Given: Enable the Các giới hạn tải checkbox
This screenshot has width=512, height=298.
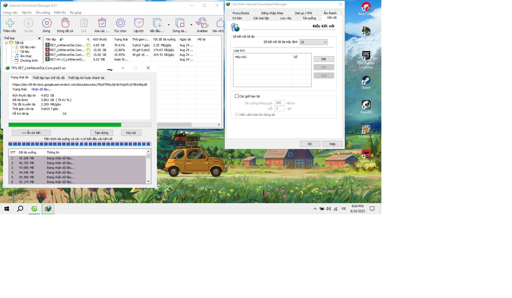Looking at the screenshot, I should (237, 96).
